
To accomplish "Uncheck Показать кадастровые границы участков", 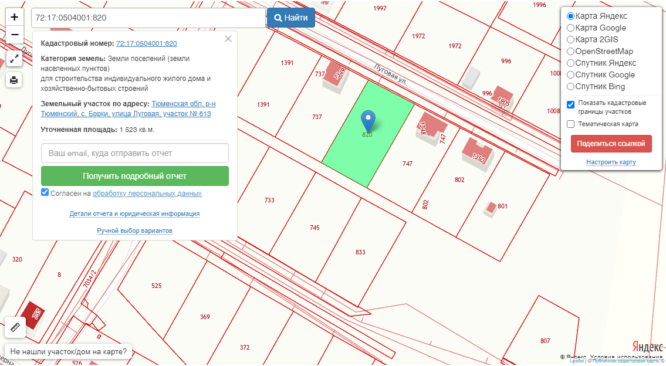I will pos(570,104).
